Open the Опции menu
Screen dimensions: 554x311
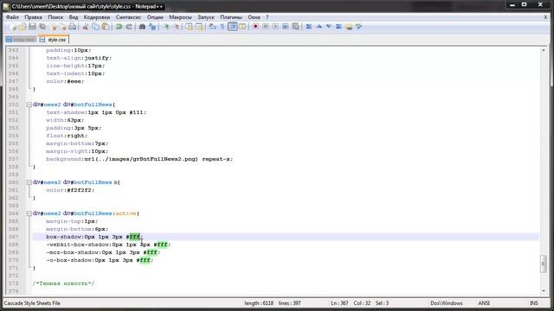pyautogui.click(x=155, y=17)
